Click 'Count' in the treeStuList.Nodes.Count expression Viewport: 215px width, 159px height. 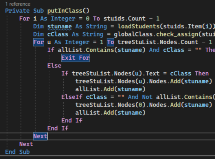pyautogui.click(x=189, y=42)
